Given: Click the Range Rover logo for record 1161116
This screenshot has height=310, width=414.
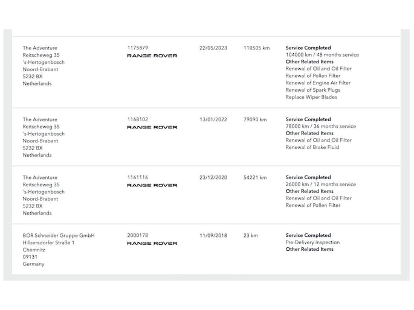Looking at the screenshot, I should 152,185.
